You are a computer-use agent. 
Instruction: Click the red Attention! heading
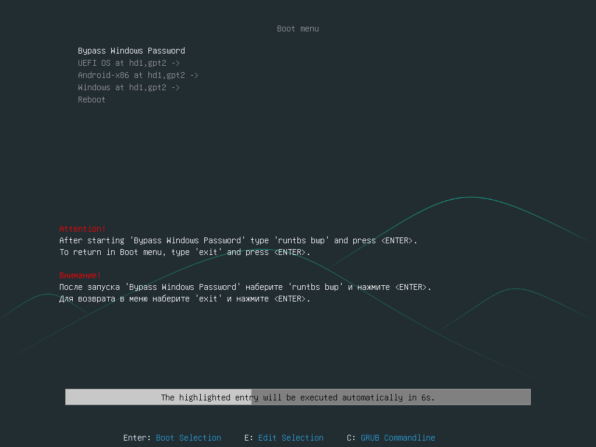[83, 229]
